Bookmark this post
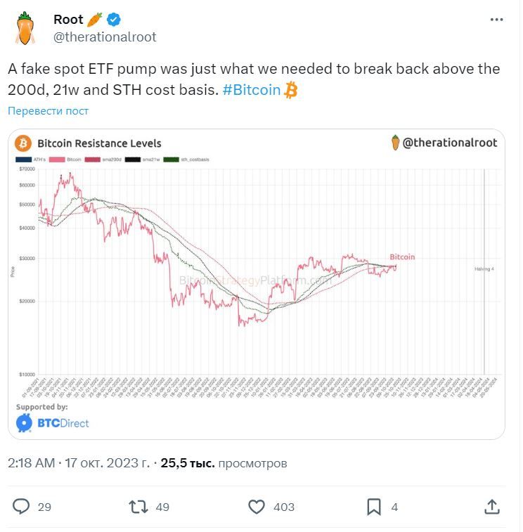523x532 pixels. 374,506
